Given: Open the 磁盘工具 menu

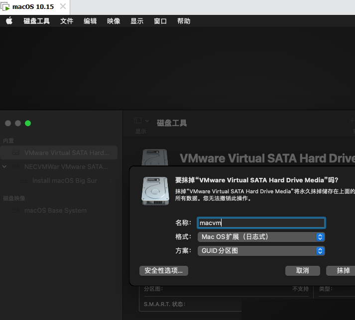Looking at the screenshot, I should (x=36, y=21).
